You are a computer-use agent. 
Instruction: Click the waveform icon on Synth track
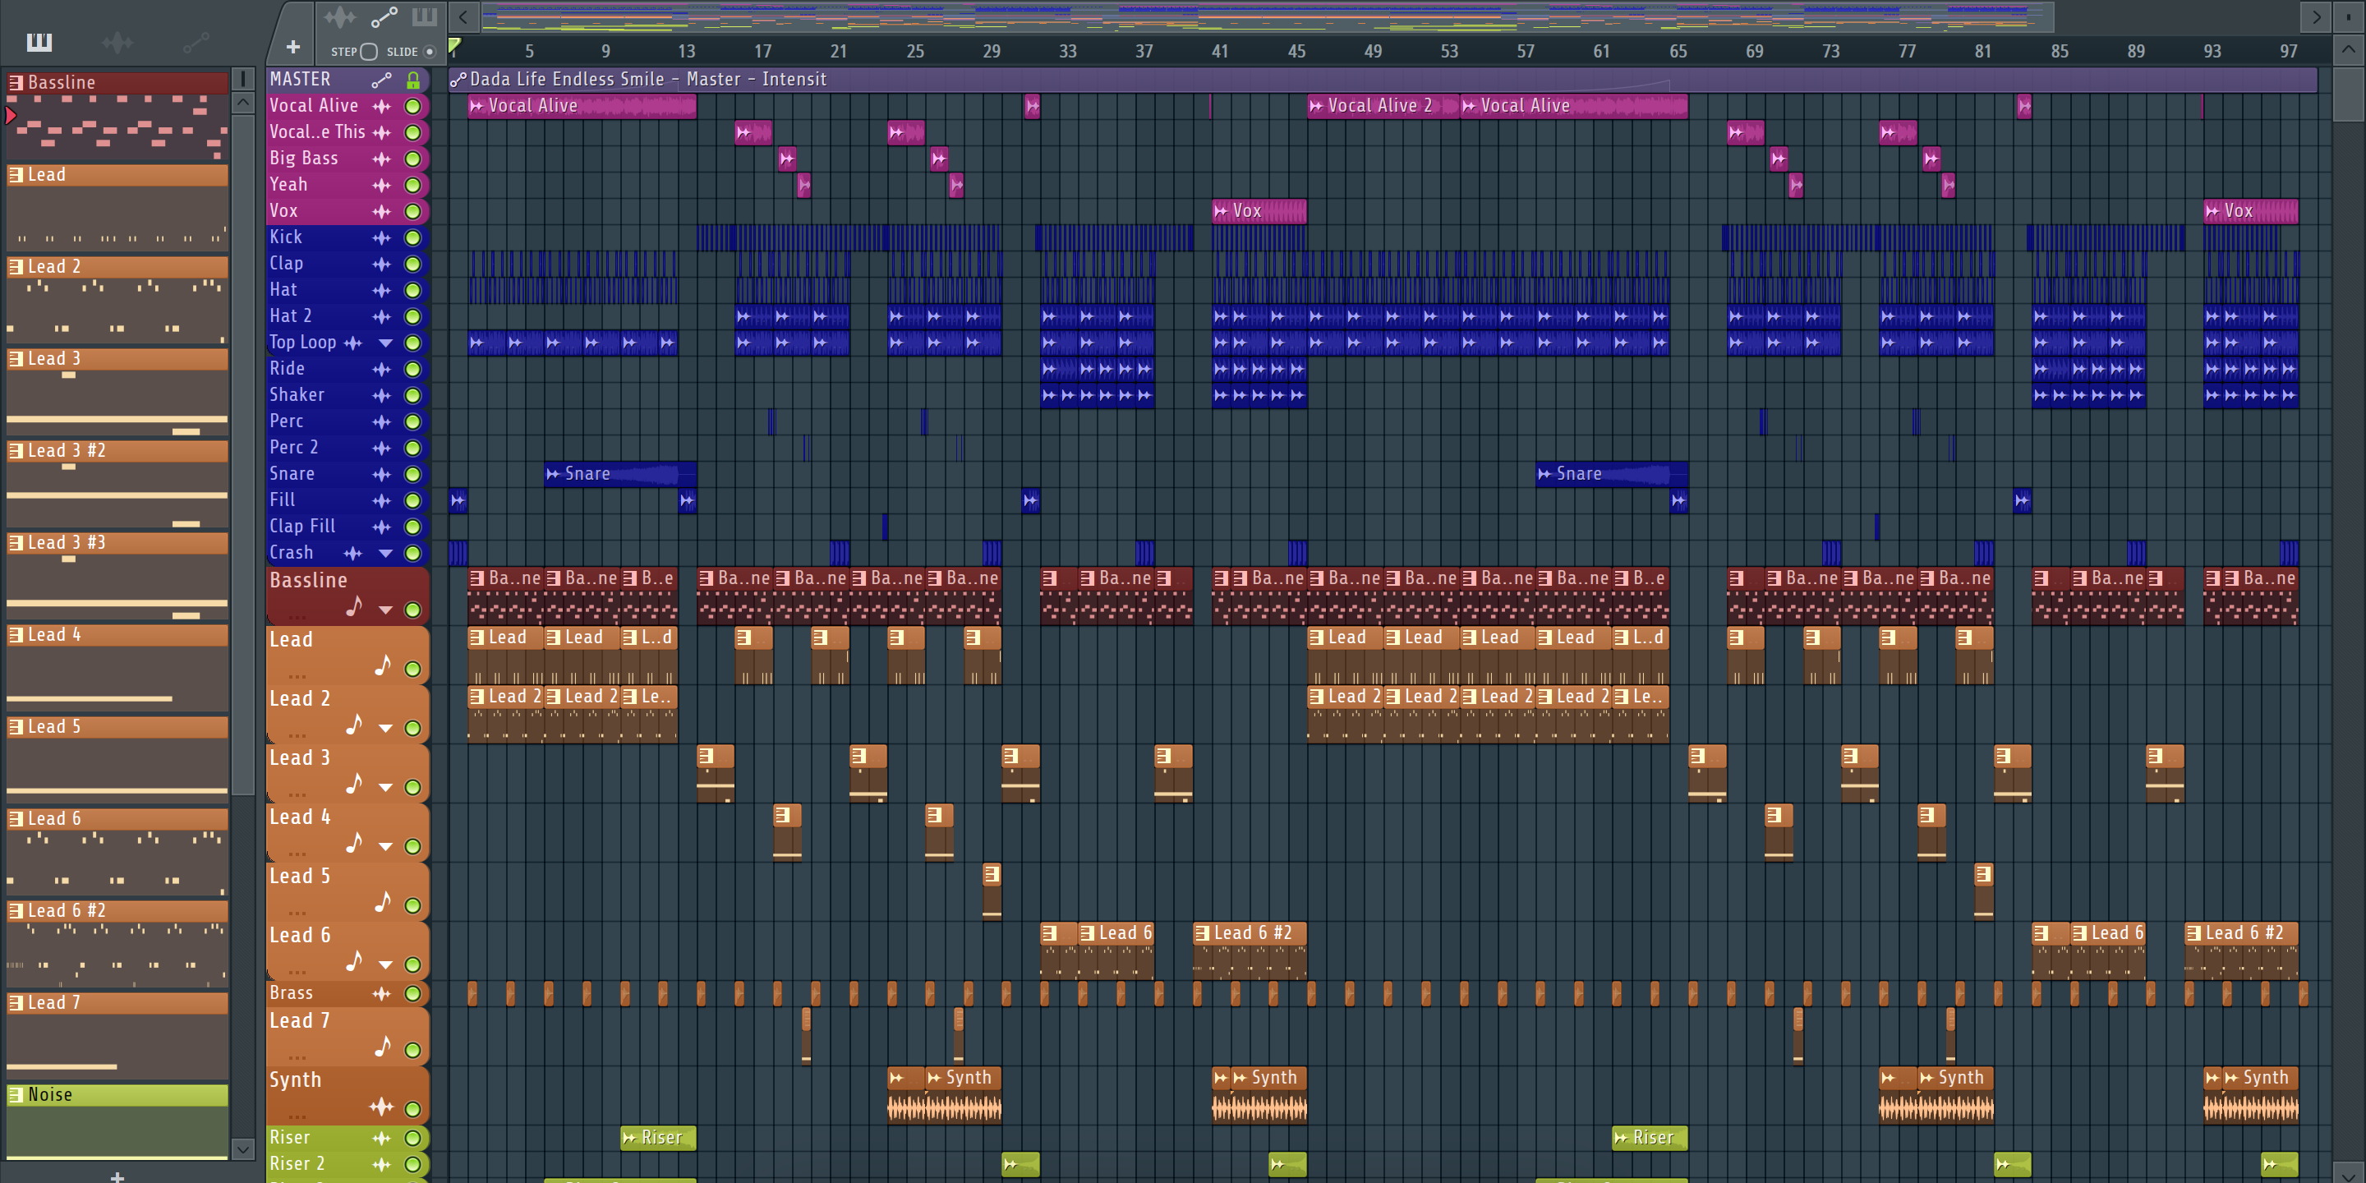[381, 1107]
